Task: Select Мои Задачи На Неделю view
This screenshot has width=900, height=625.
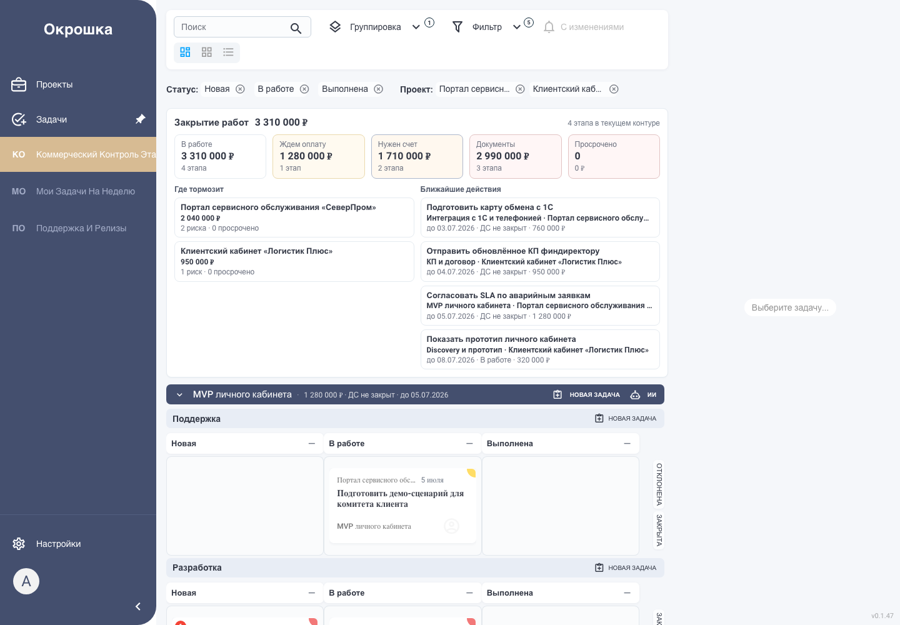Action: click(x=78, y=191)
